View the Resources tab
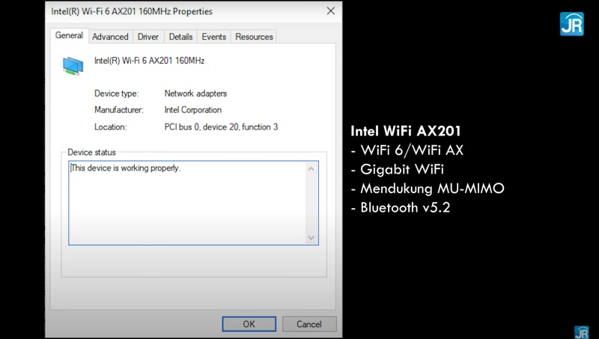Screen dimensions: 599x339 tap(254, 37)
